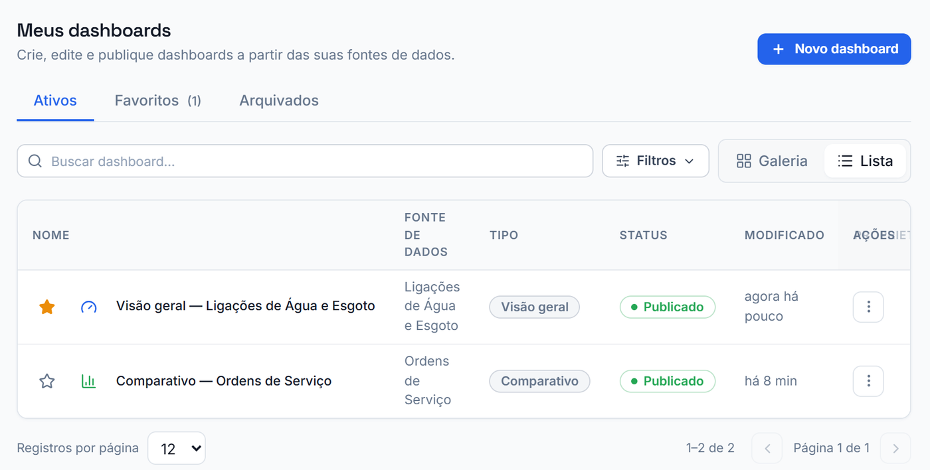Click the MODIFICADO column header
This screenshot has height=470, width=930.
coord(785,235)
